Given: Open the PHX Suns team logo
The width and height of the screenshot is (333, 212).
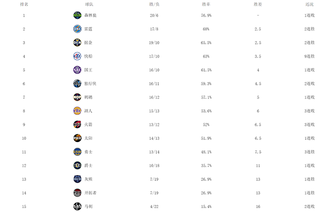Looking at the screenshot, I should 77,138.
